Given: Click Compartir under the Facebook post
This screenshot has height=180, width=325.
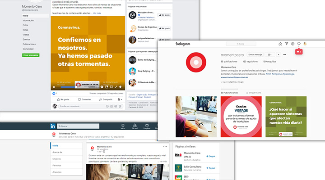Looking at the screenshot, I should (x=106, y=99).
